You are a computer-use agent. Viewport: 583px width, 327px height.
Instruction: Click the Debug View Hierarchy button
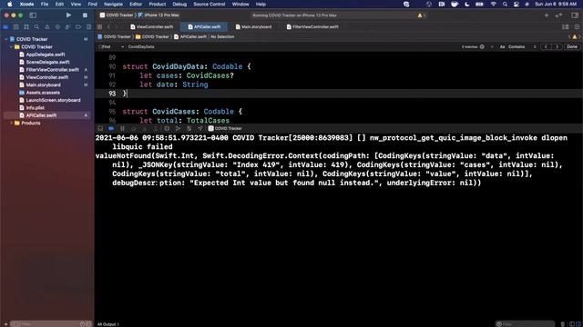click(x=167, y=128)
